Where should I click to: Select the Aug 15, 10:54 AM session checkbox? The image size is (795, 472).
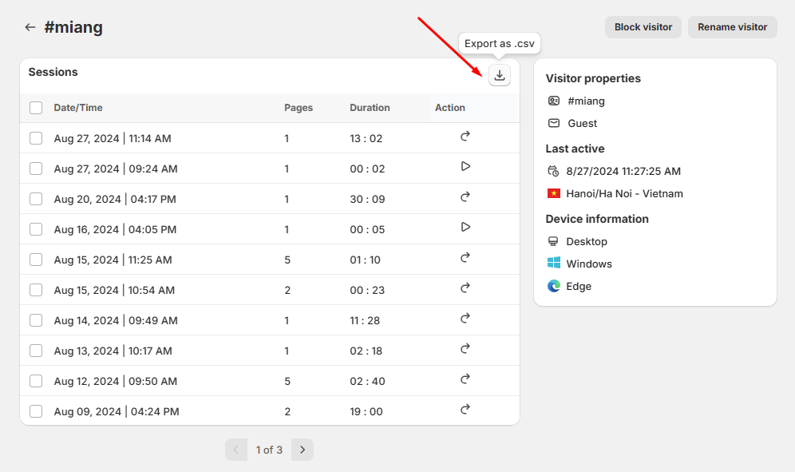click(36, 290)
